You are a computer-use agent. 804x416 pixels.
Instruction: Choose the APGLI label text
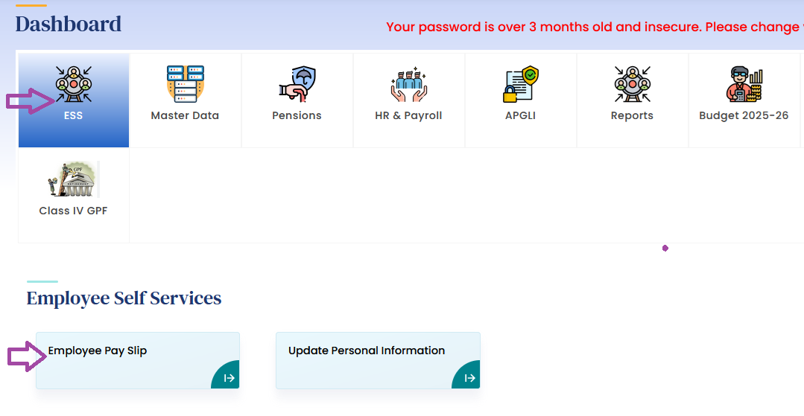click(x=520, y=115)
